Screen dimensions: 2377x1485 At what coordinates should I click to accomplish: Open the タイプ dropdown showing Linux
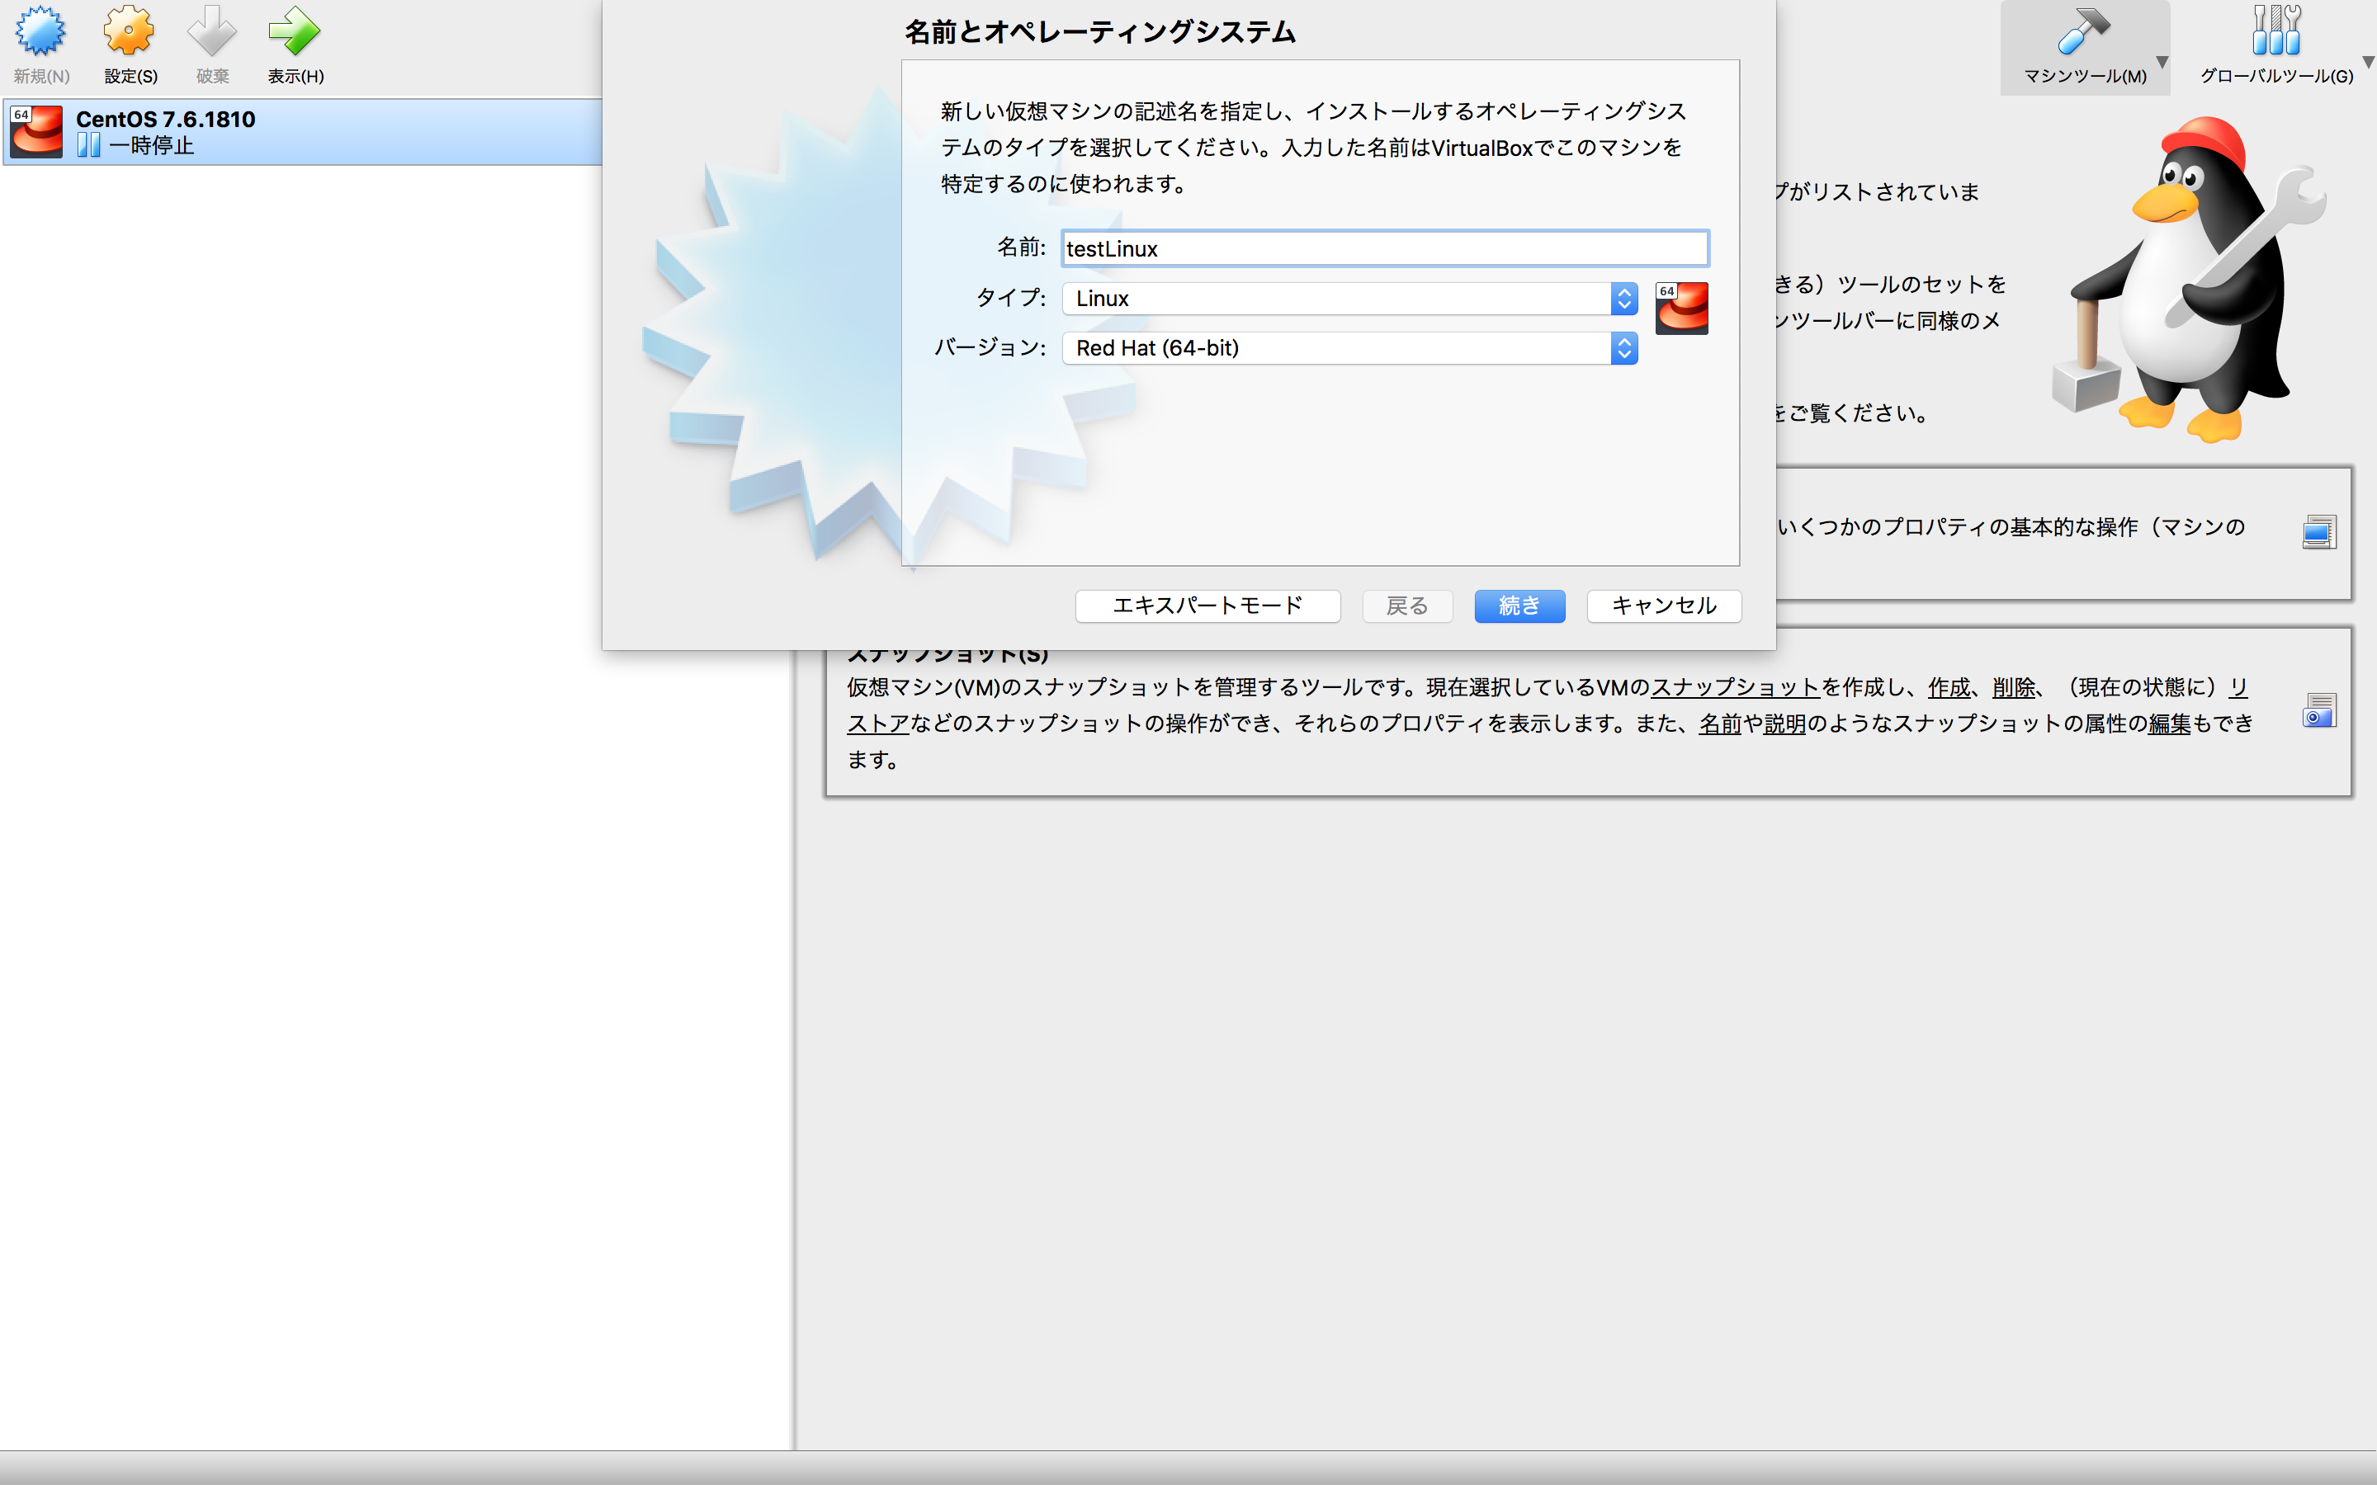click(x=1349, y=299)
